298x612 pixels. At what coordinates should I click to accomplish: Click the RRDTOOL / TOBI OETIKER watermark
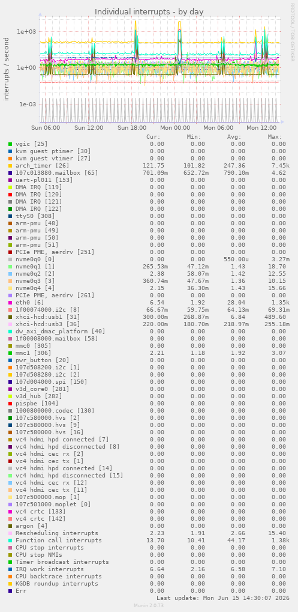click(292, 32)
